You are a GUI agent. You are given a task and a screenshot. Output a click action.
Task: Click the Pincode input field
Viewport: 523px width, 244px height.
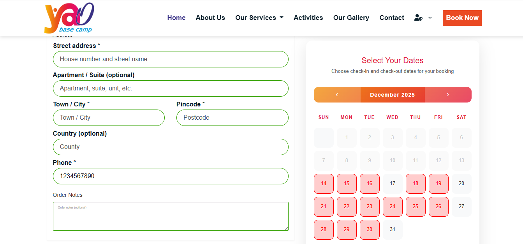[232, 118]
